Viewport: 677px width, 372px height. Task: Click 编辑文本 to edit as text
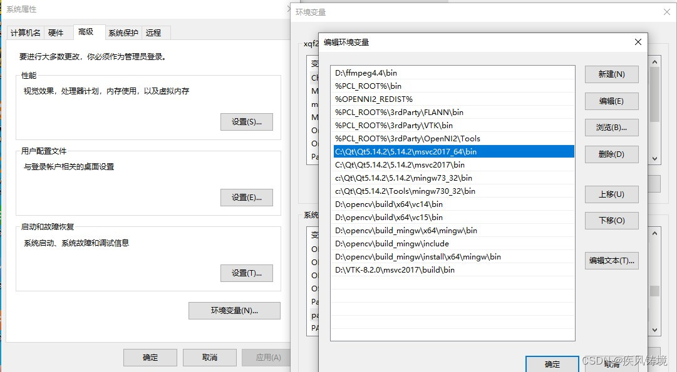(x=612, y=259)
